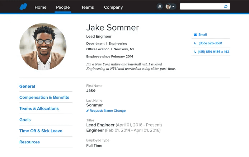Image resolution: width=249 pixels, height=157 pixels.
Task: Click the envelope icon beside Email
Action: (195, 35)
